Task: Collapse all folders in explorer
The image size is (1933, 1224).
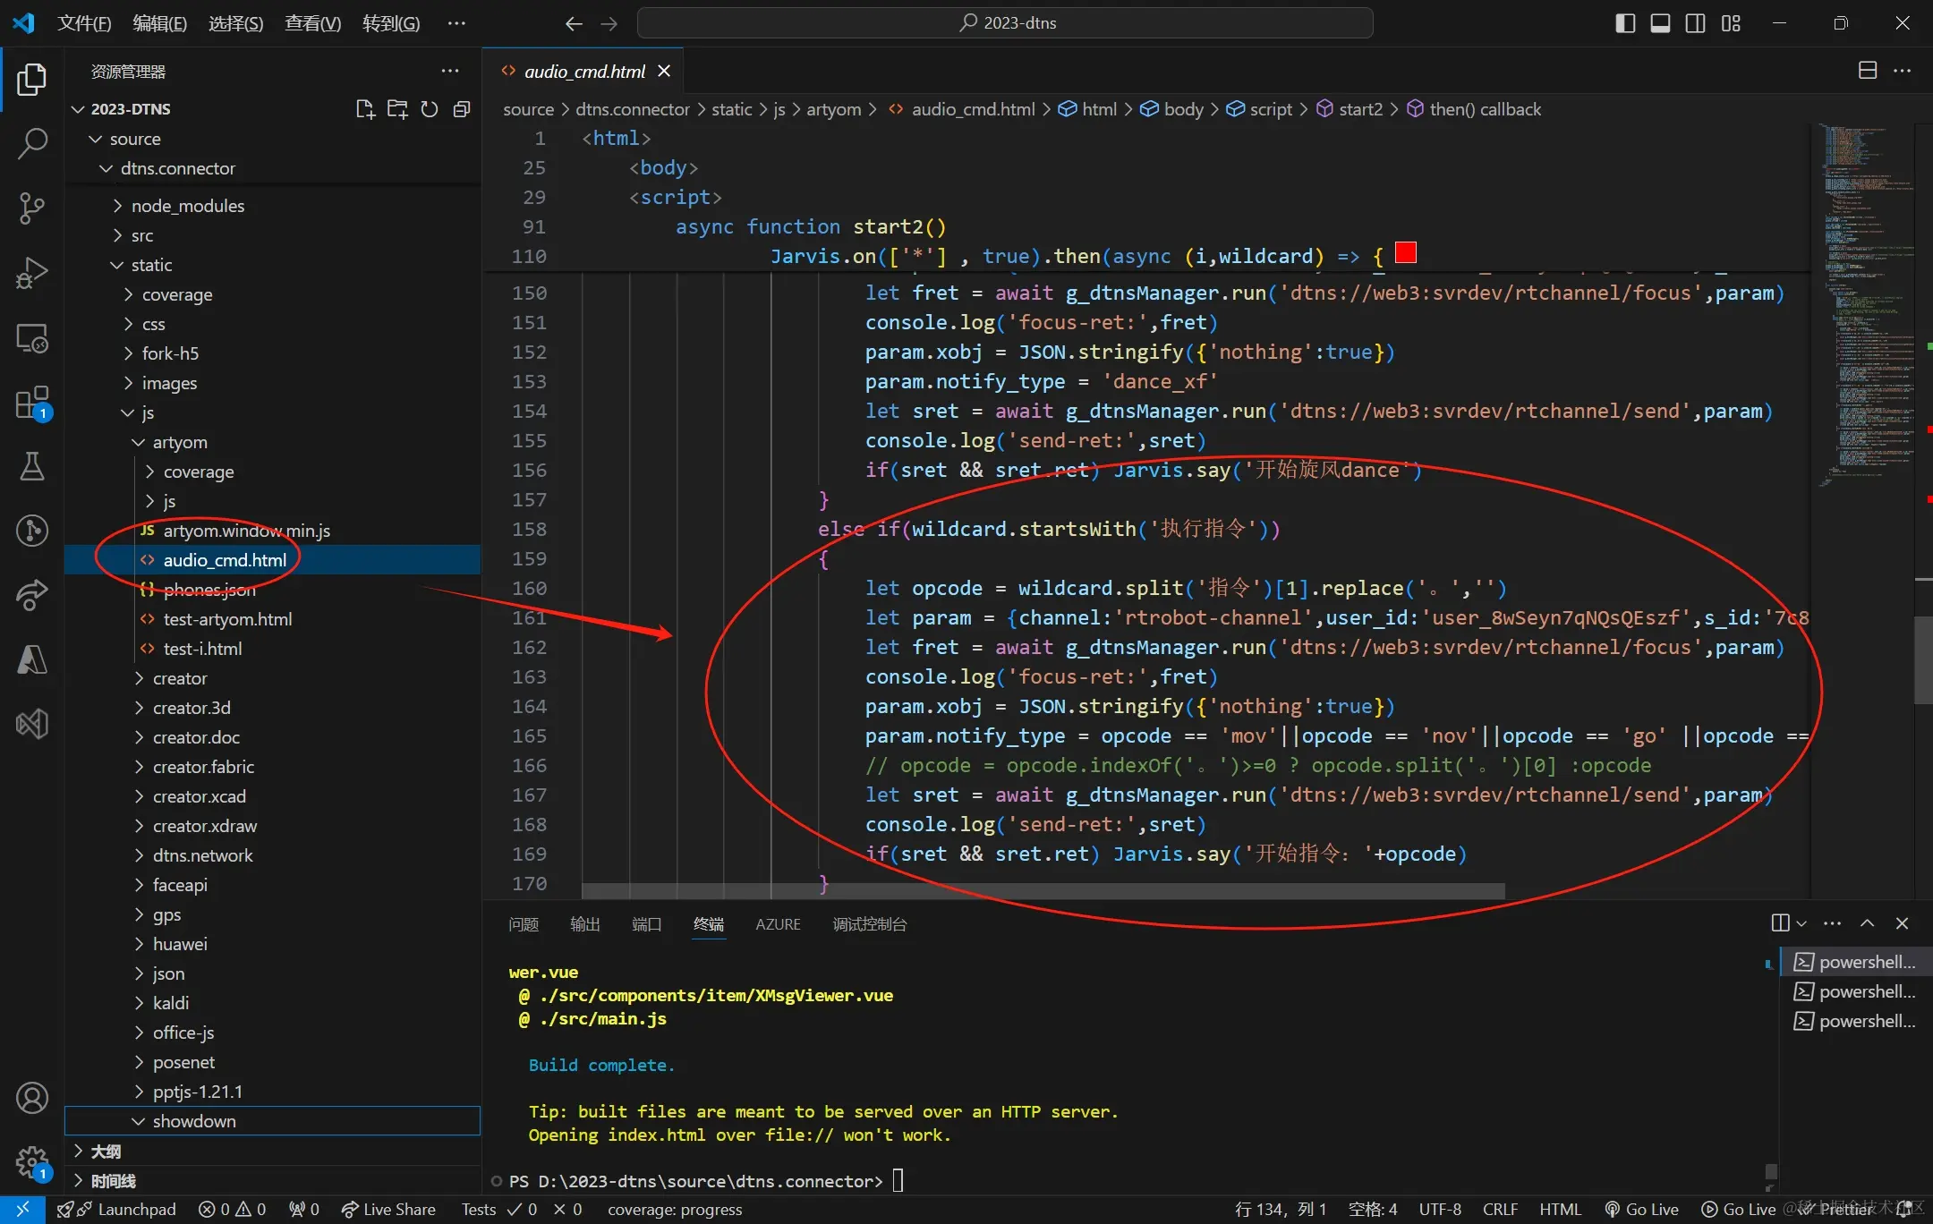Action: [462, 109]
